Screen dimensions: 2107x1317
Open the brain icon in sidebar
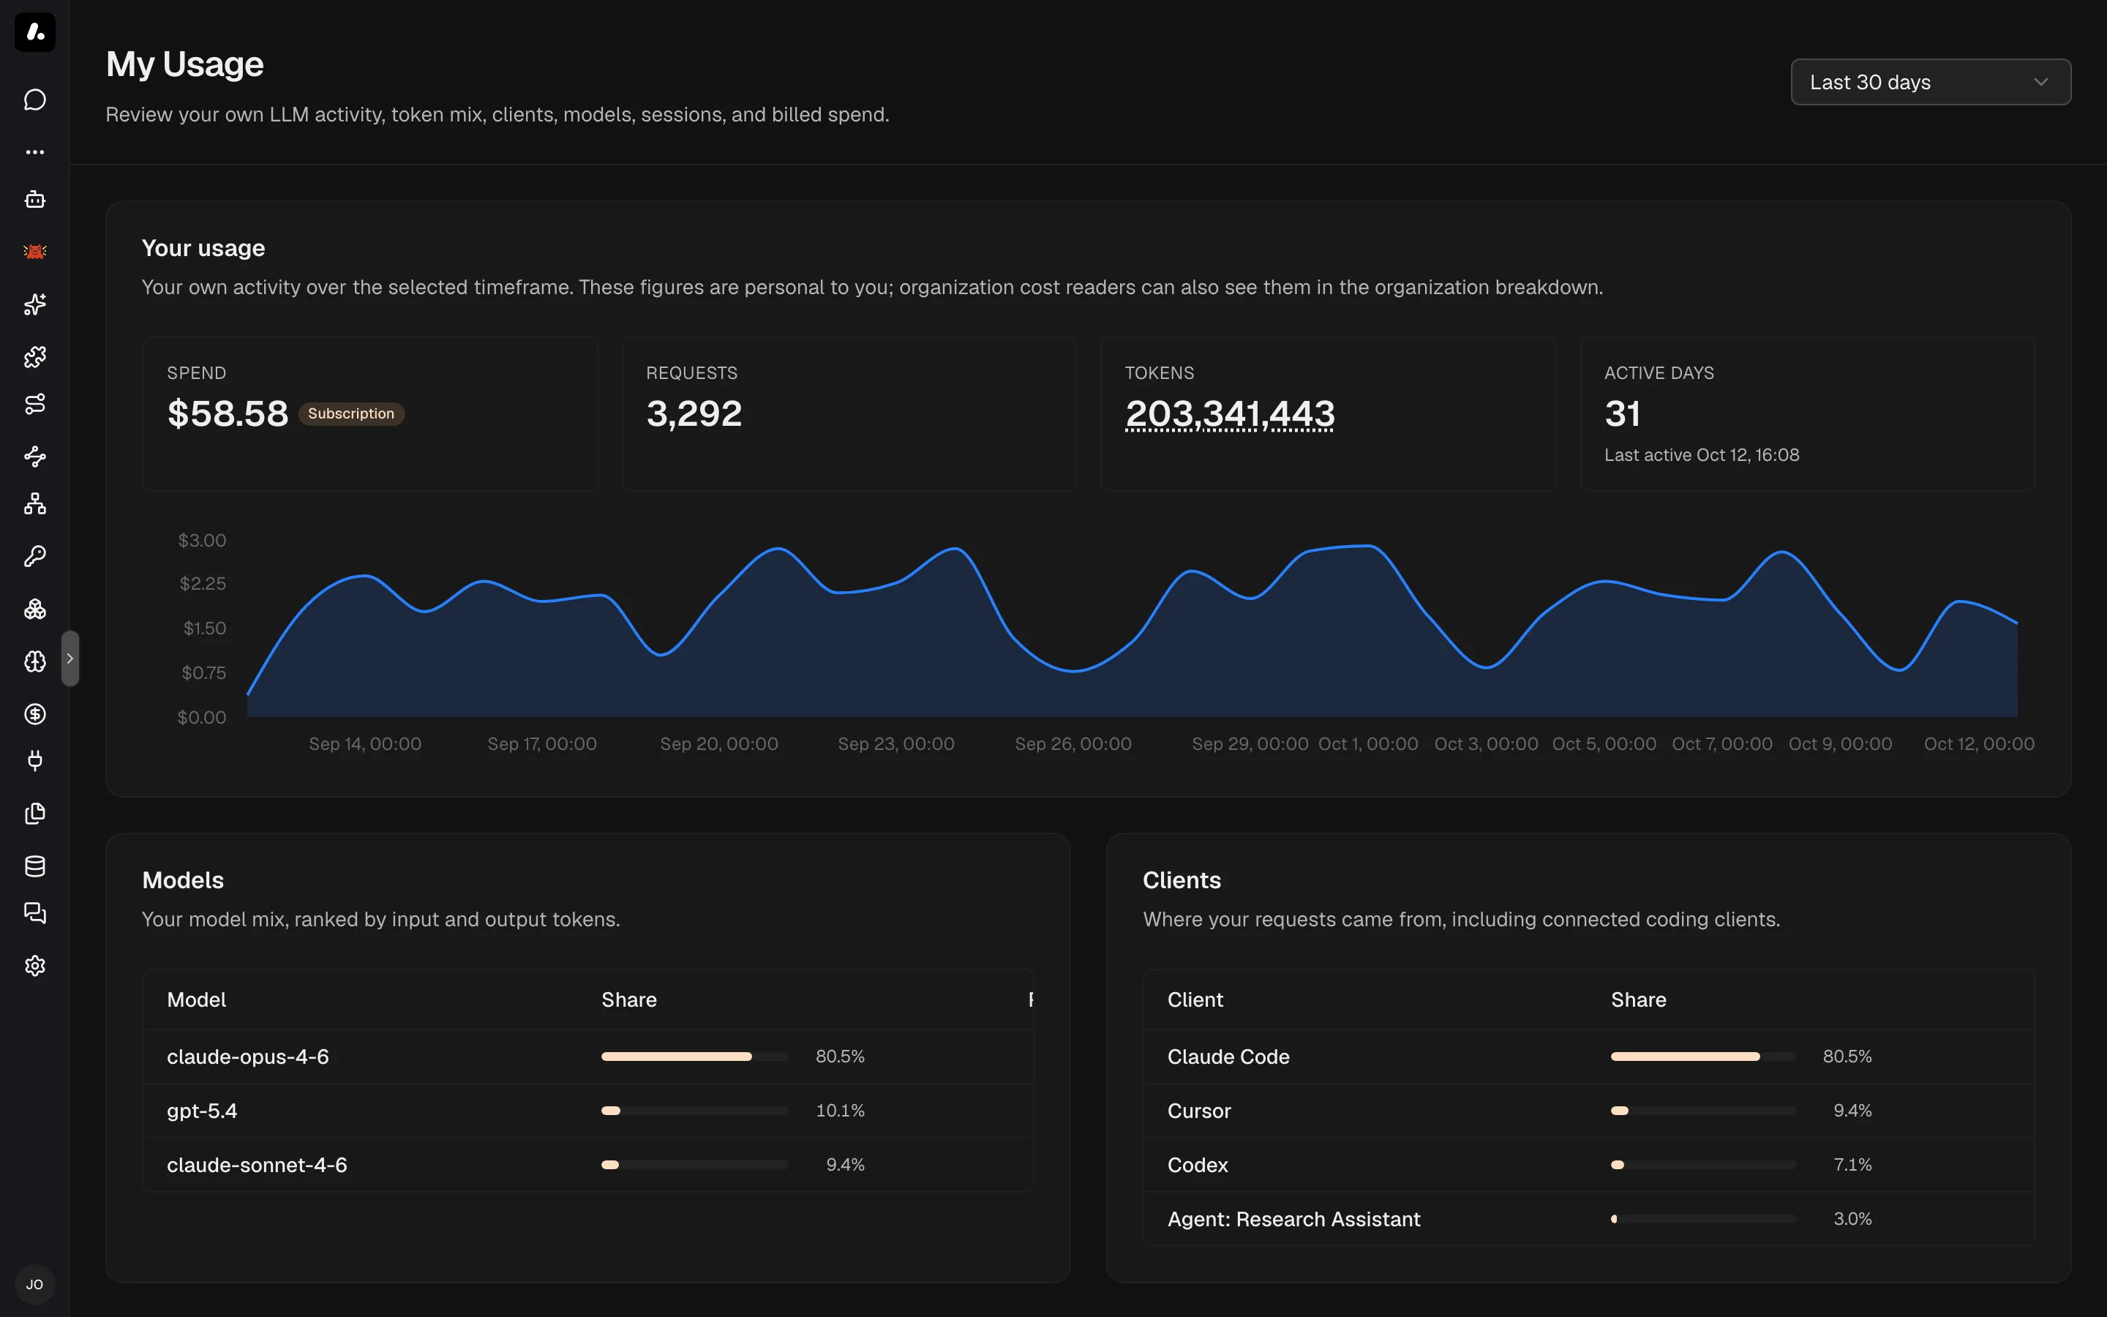(x=35, y=661)
